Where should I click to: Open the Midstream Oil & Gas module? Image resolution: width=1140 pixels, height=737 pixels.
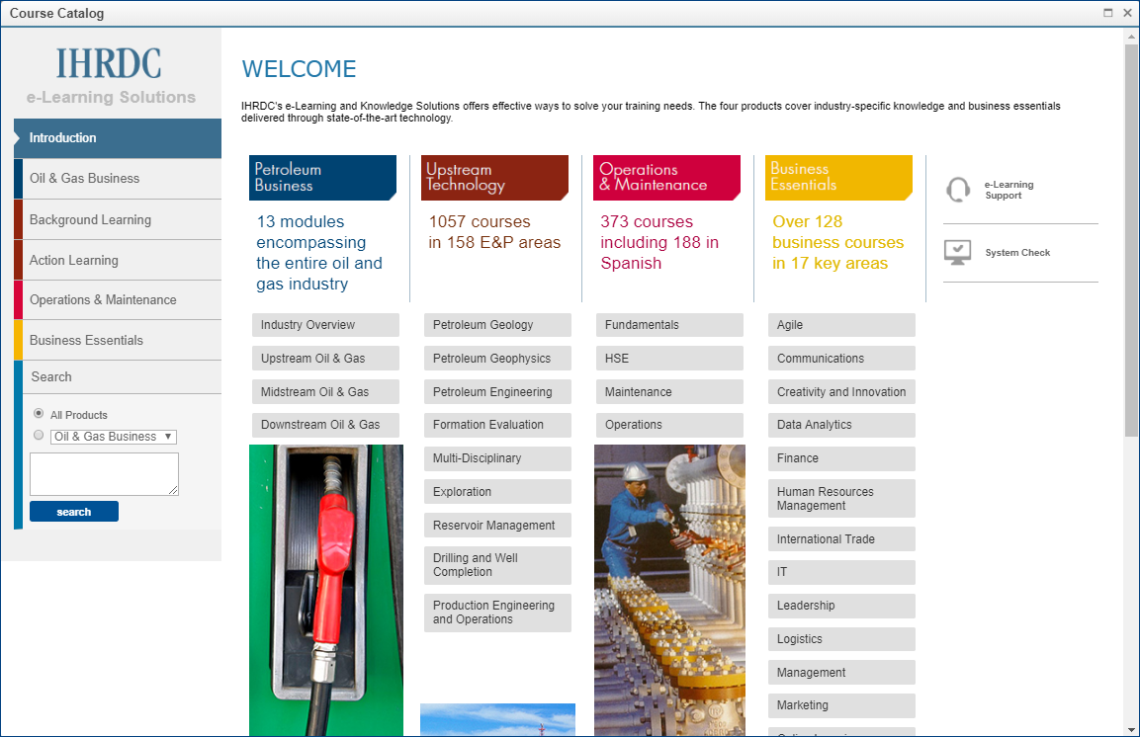point(325,391)
